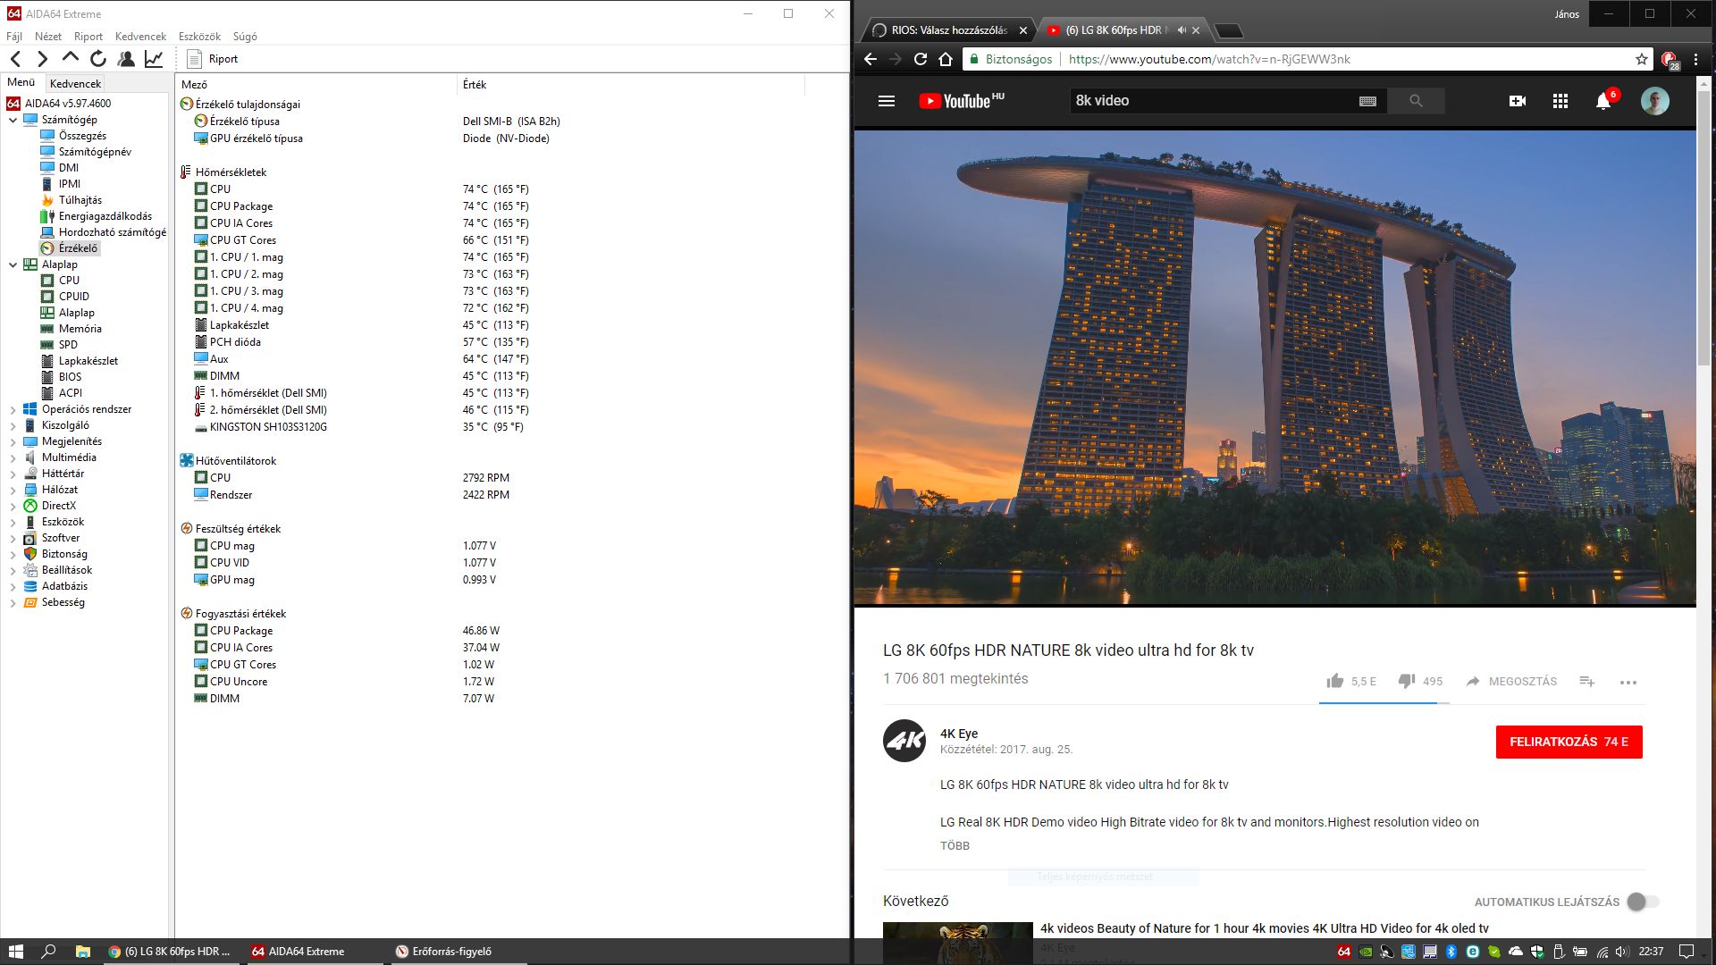Open YouTube on-screen keyboard icon
Viewport: 1716px width, 965px height.
tap(1367, 101)
